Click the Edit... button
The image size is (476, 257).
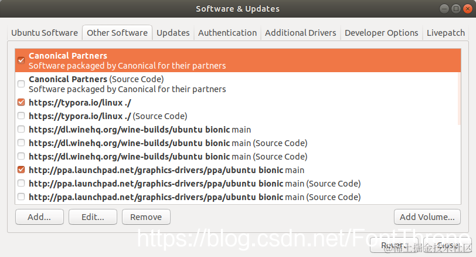tap(93, 217)
